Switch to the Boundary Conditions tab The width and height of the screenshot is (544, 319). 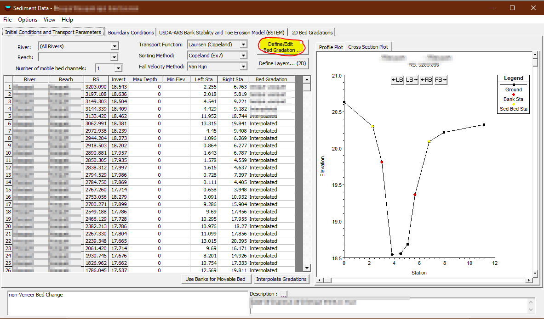click(131, 33)
